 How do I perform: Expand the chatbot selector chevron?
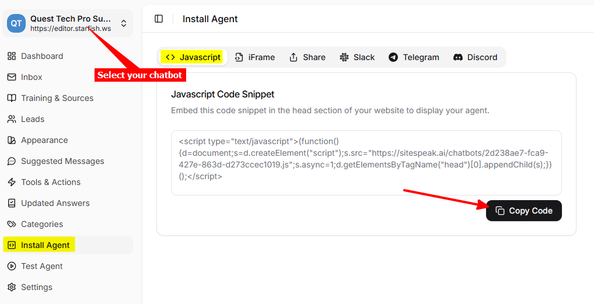(x=124, y=23)
